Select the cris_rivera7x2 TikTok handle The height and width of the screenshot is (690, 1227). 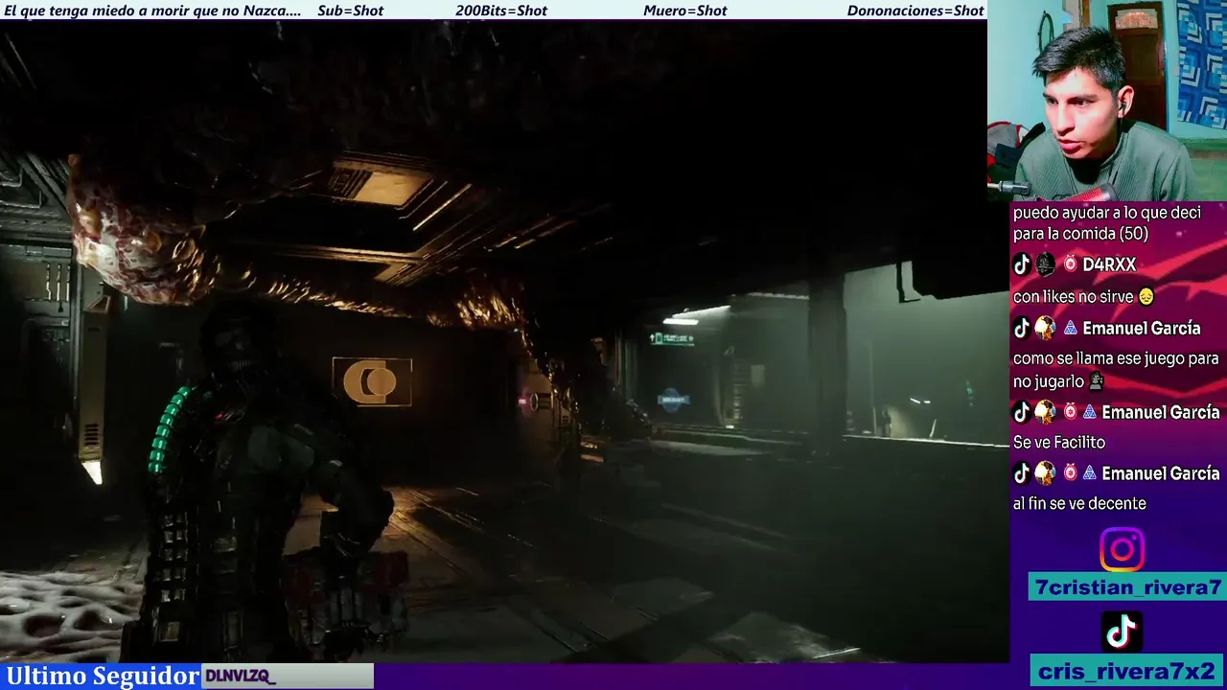[1126, 670]
